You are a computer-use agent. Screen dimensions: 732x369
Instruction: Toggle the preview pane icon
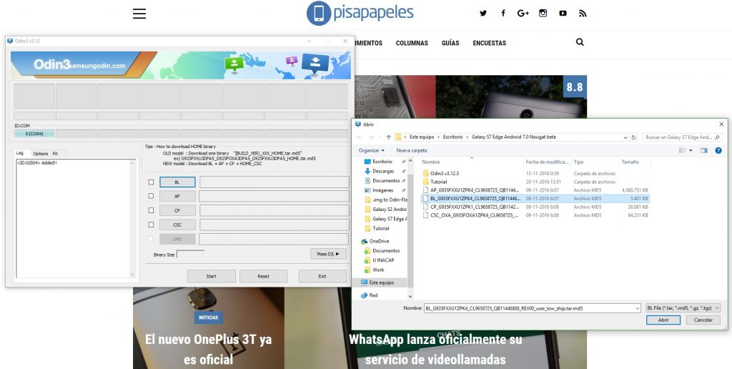[704, 150]
